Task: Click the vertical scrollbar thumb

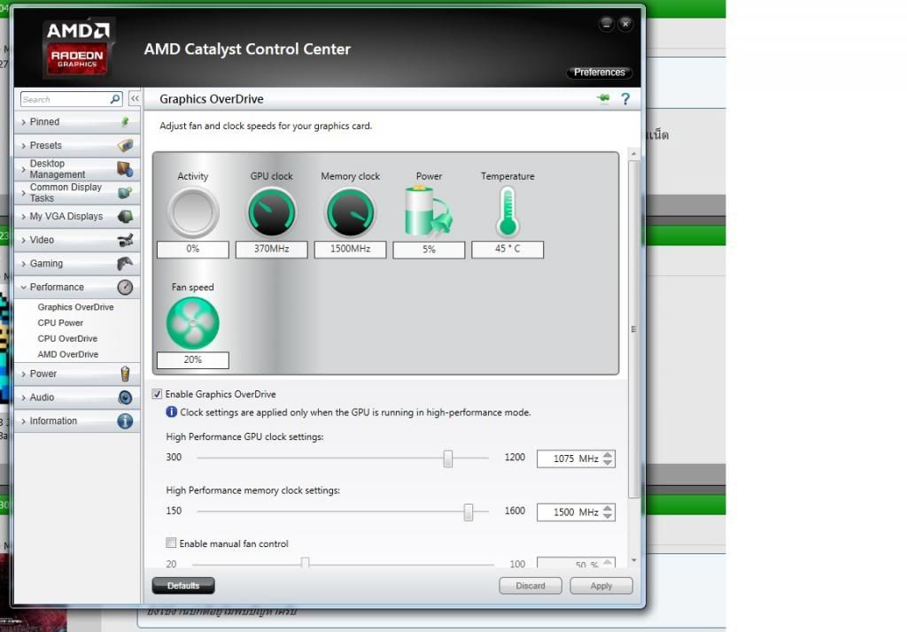Action: pyautogui.click(x=634, y=328)
